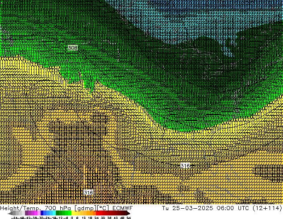
Task: Click the ECMWF model label
Action: click(x=123, y=208)
